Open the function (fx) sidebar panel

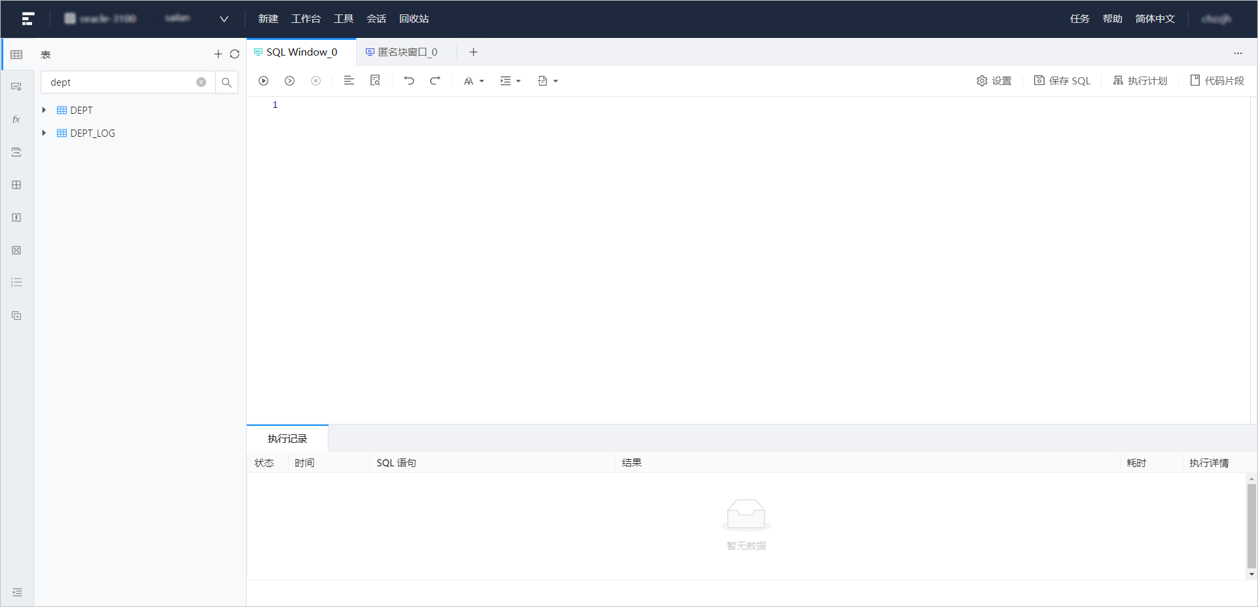[x=16, y=120]
